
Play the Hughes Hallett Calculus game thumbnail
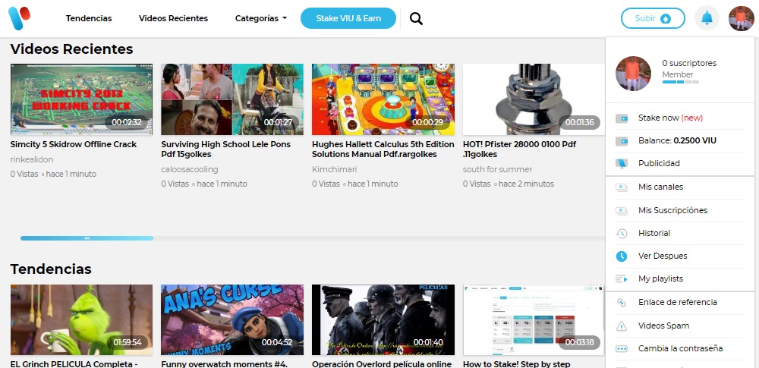pyautogui.click(x=383, y=99)
